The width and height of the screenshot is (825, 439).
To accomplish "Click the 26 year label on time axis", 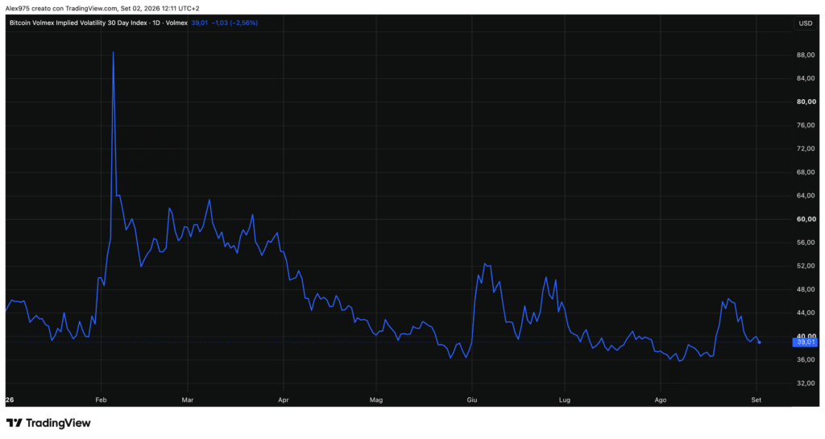I will [10, 400].
